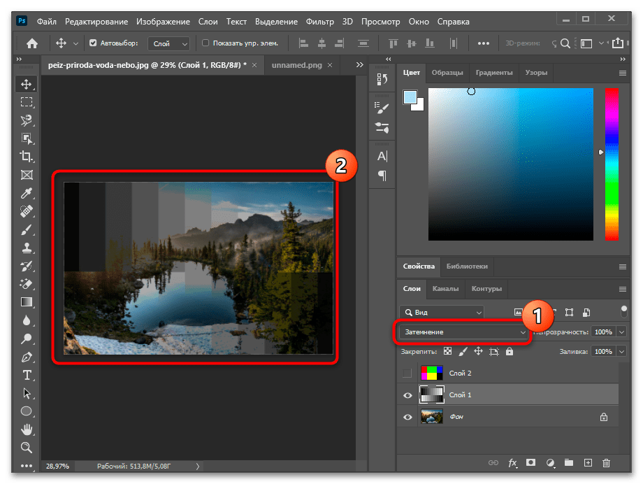Viewport: 643px width, 484px height.
Task: Expand the Непрозрачность opacity dropdown arrow
Action: [x=622, y=332]
